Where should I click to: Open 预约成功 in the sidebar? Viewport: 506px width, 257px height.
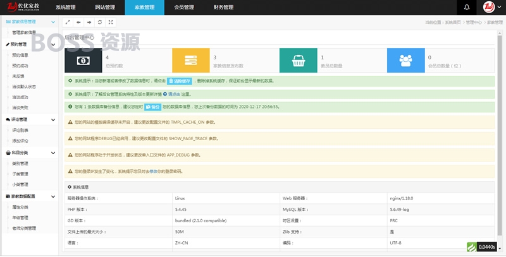(20, 66)
